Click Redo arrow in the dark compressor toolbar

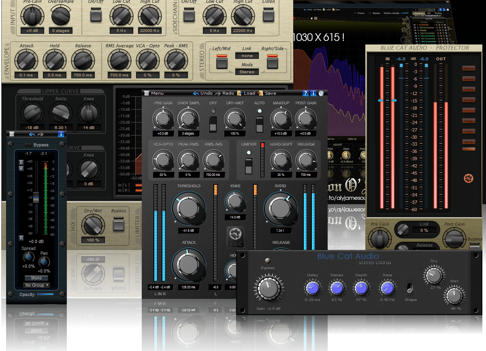coord(218,93)
